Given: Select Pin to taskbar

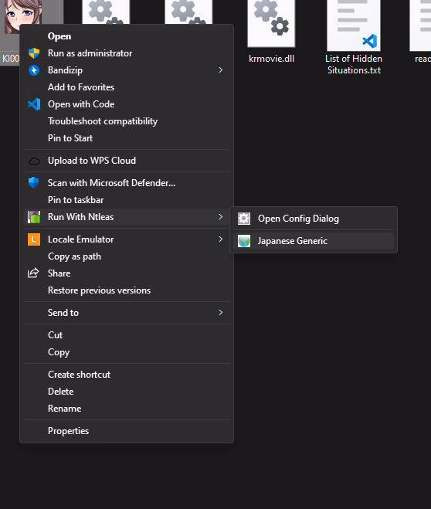Looking at the screenshot, I should pos(127,200).
